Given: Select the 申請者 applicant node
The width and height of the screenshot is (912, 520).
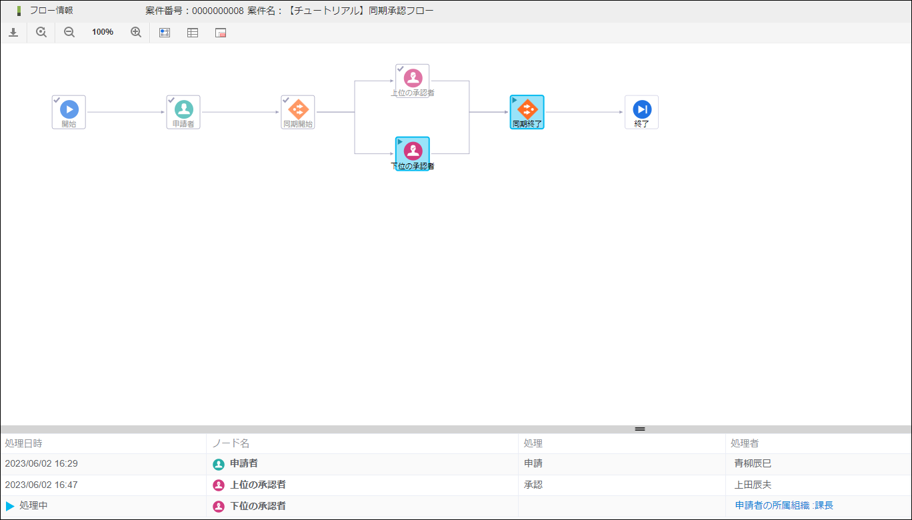Looking at the screenshot, I should tap(183, 112).
